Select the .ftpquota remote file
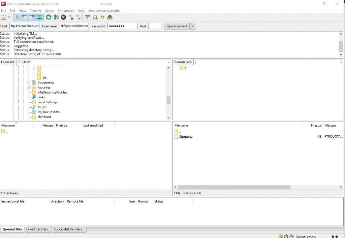 point(186,136)
